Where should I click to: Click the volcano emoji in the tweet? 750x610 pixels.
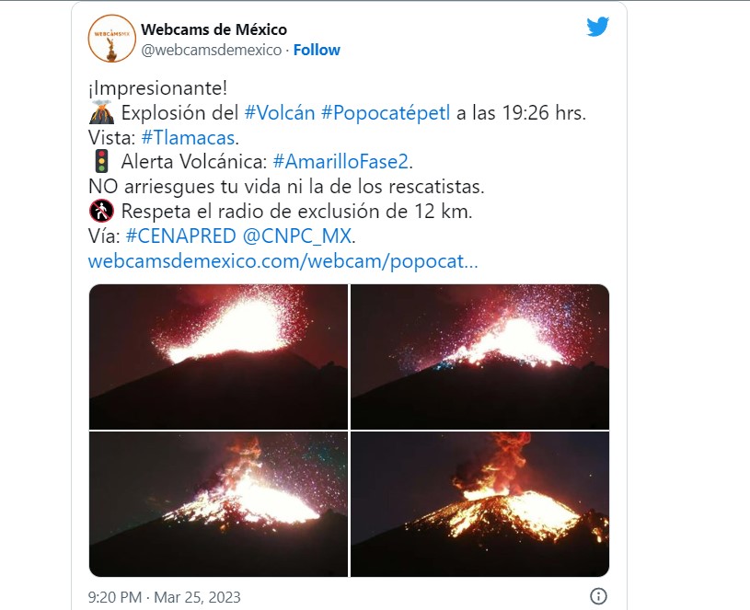pyautogui.click(x=101, y=113)
